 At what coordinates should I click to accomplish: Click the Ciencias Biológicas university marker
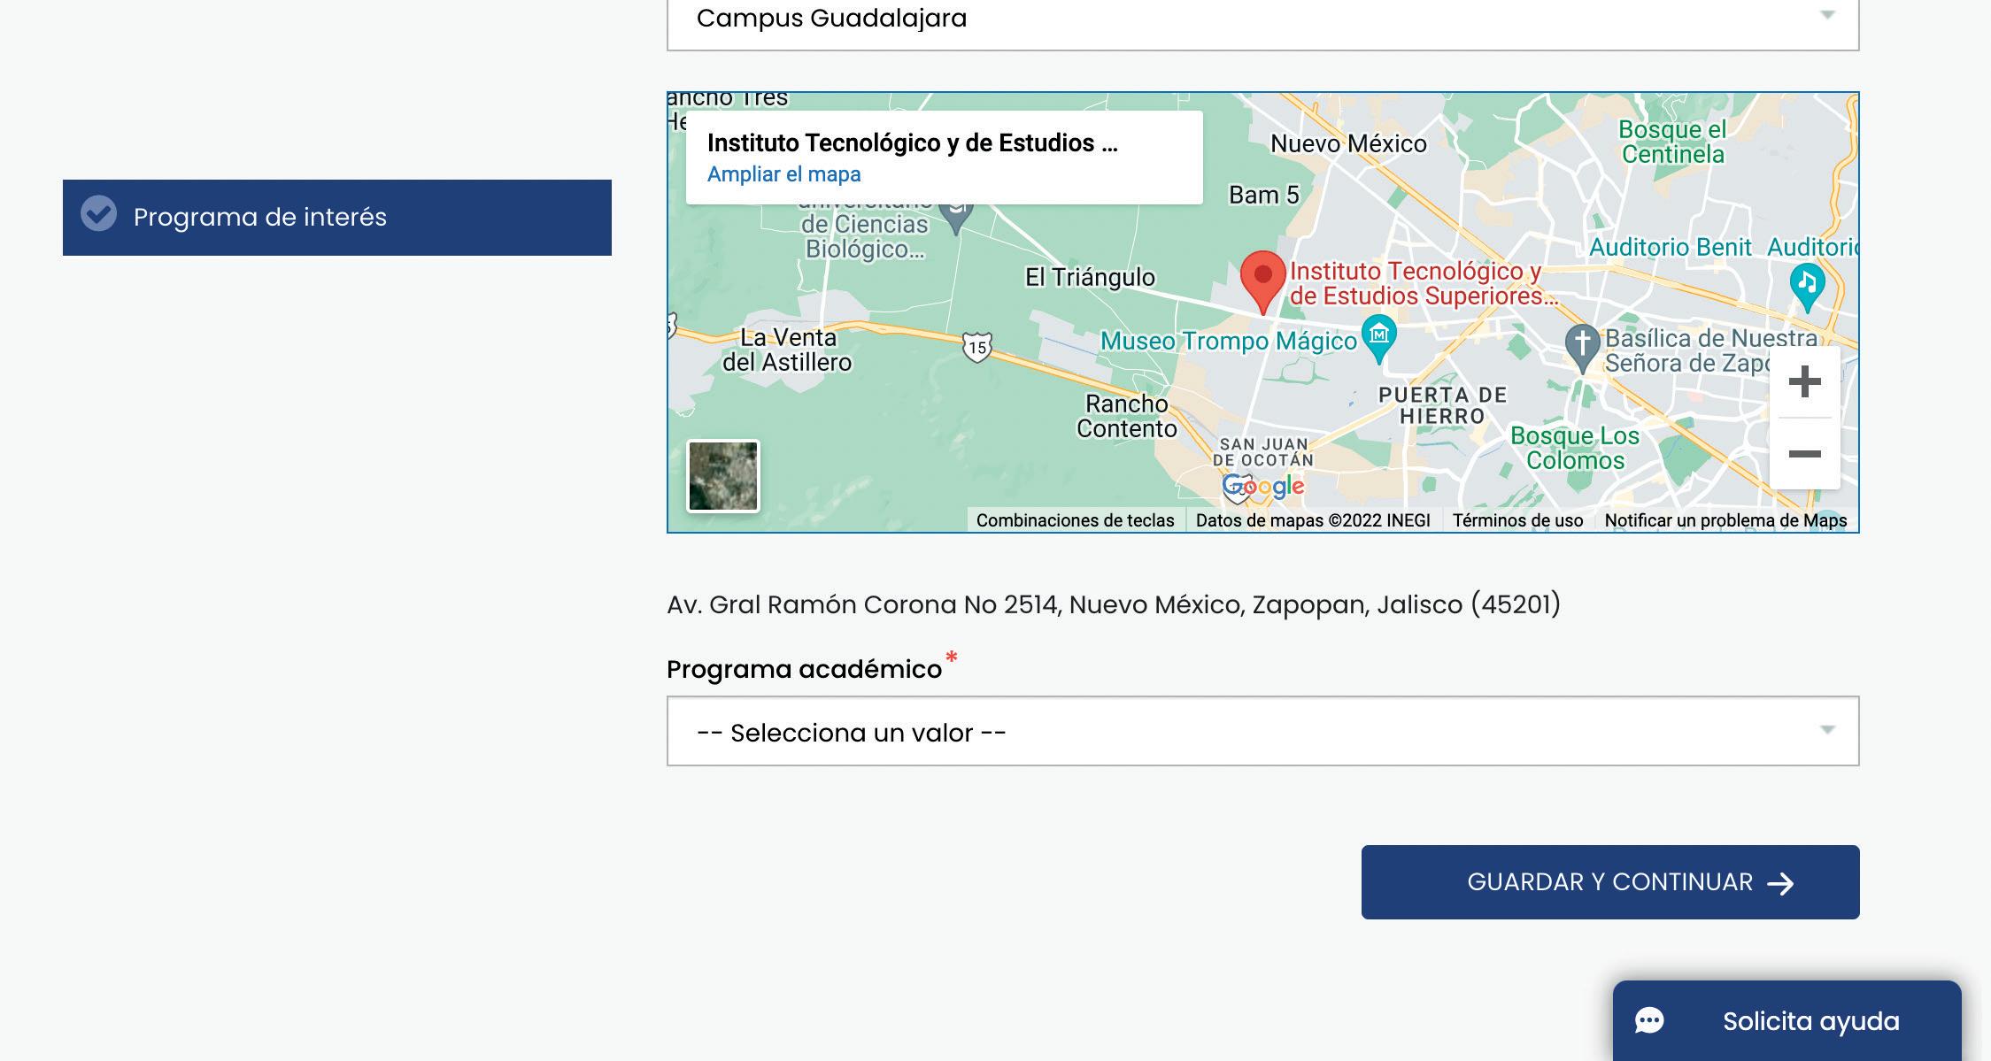(x=956, y=214)
